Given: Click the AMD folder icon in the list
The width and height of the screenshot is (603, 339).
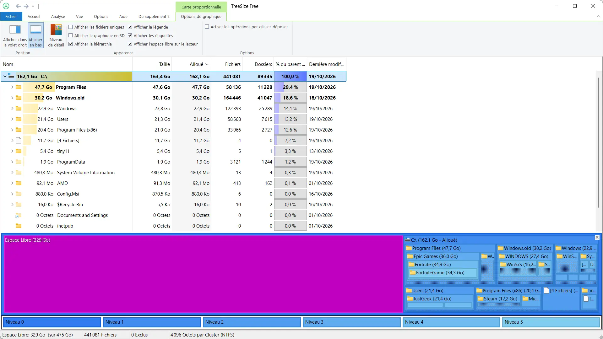Looking at the screenshot, I should coord(19,183).
